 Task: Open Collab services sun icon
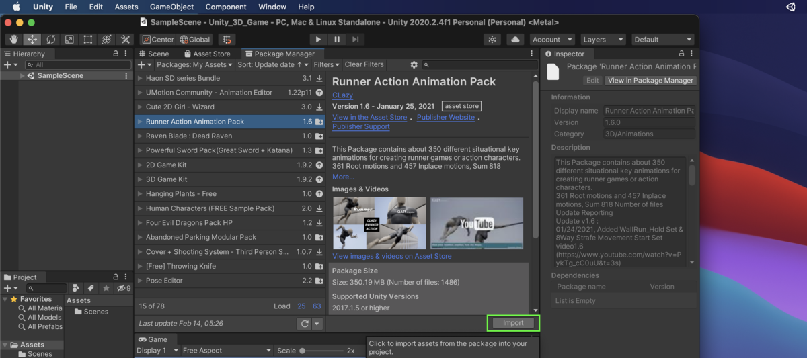pos(493,40)
